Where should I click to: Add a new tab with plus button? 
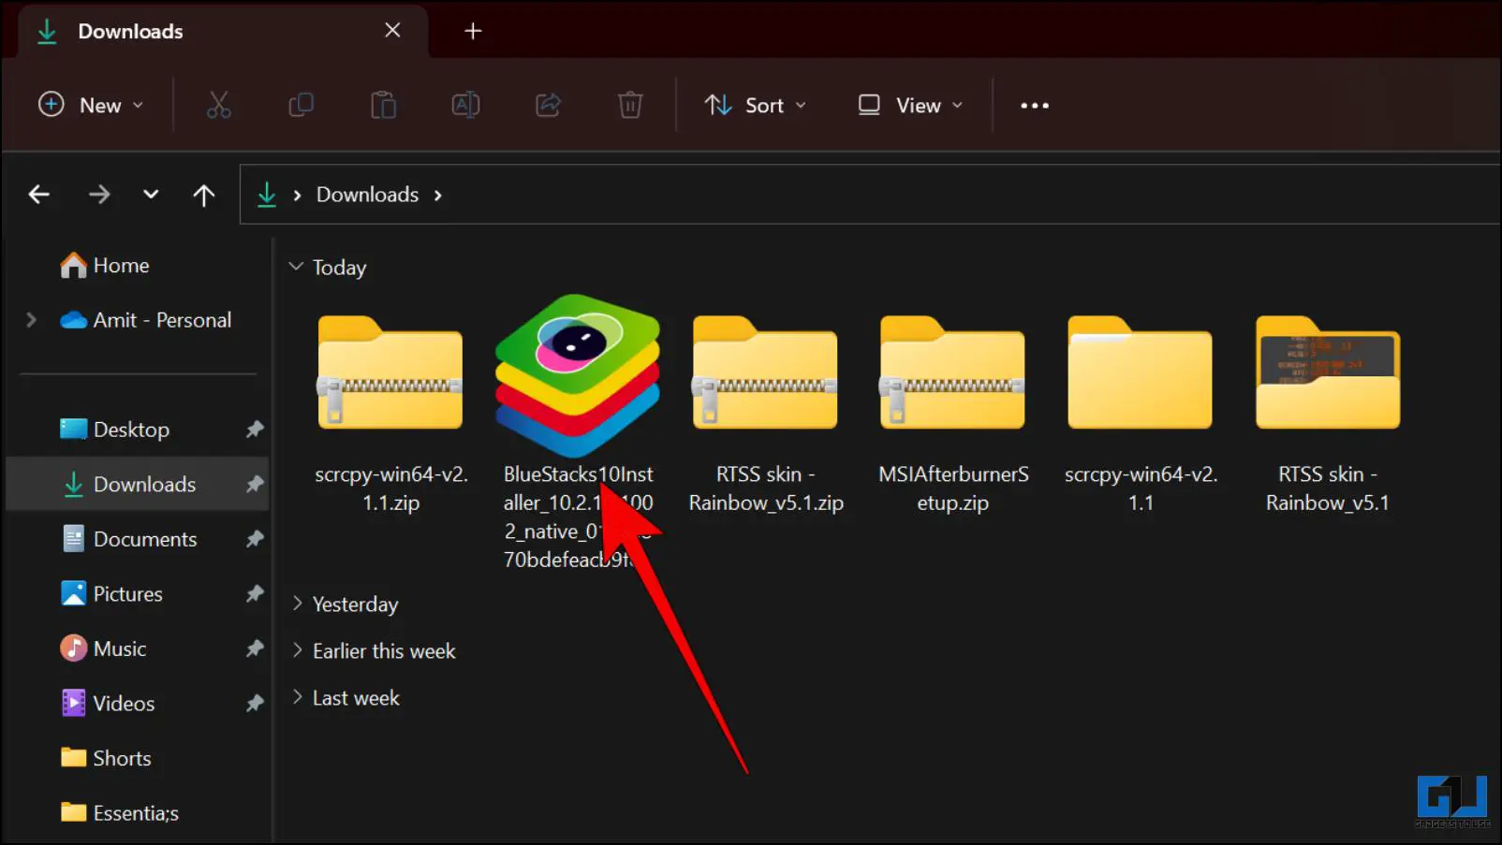[x=473, y=31]
